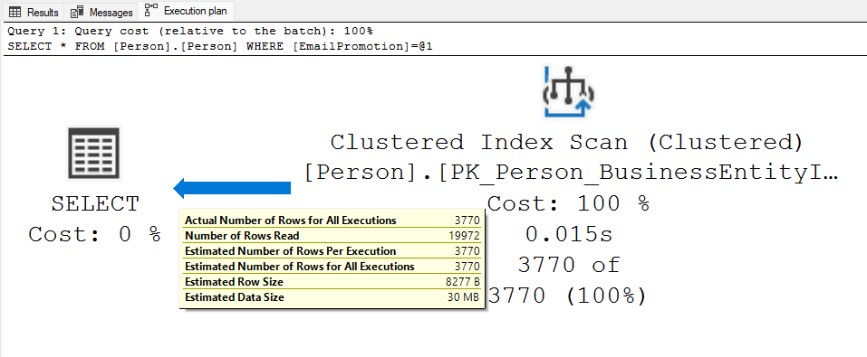Click 'Clustered Index Scan (Clustered)' text
This screenshot has width=867, height=357.
(566, 143)
